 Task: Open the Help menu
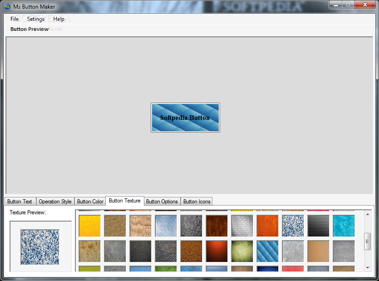coord(59,19)
